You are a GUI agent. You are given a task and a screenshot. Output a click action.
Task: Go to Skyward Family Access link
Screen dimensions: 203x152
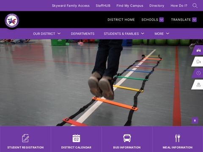(x=71, y=5)
